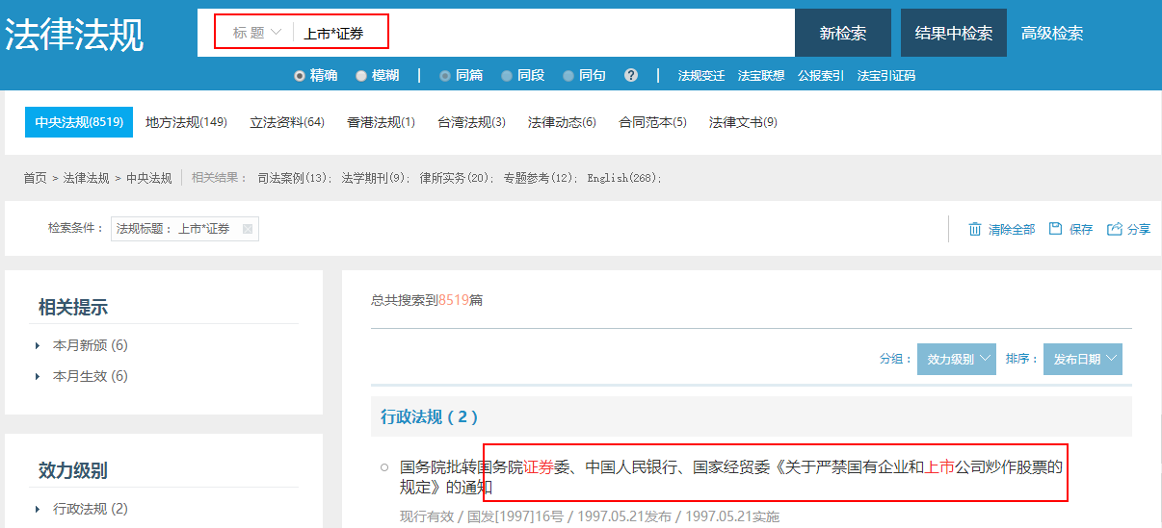Click the 分享 label
Image resolution: width=1162 pixels, height=528 pixels.
tap(1139, 229)
